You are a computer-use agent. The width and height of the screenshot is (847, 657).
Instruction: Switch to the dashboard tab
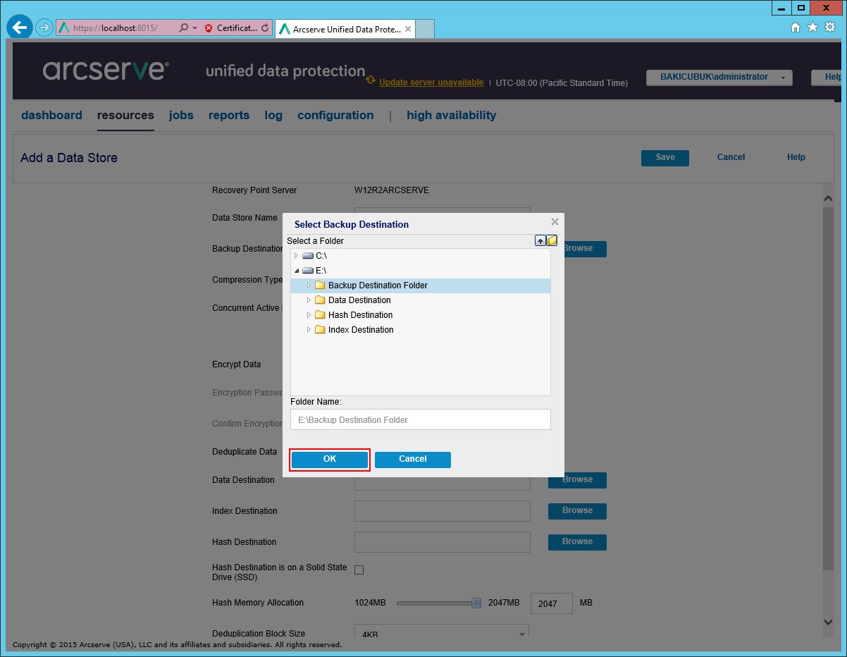[x=51, y=116]
